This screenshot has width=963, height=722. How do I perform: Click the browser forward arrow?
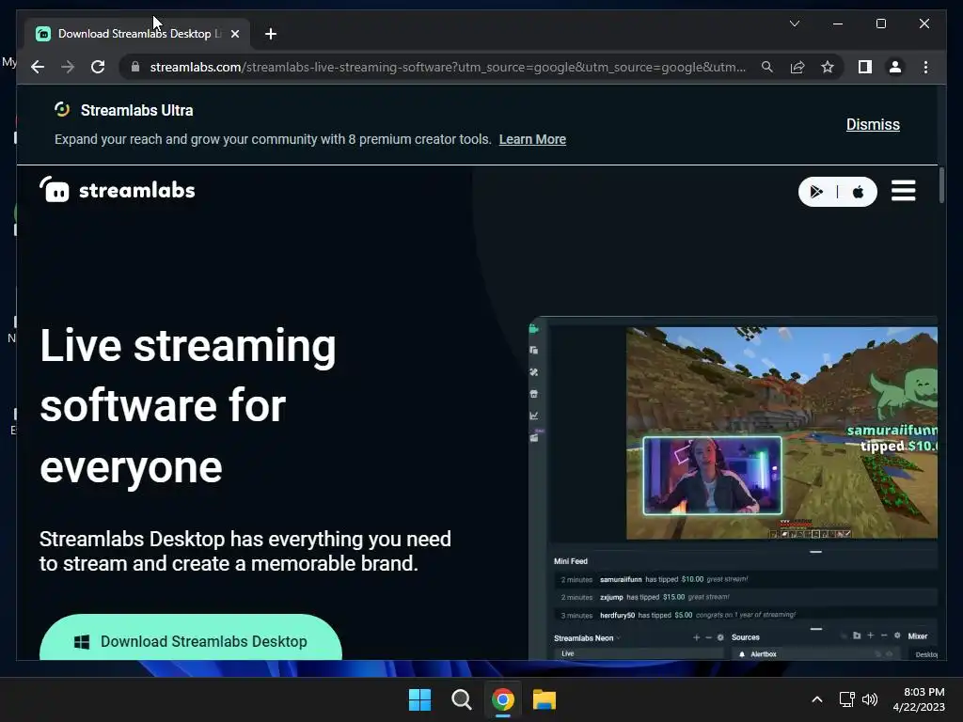click(68, 67)
